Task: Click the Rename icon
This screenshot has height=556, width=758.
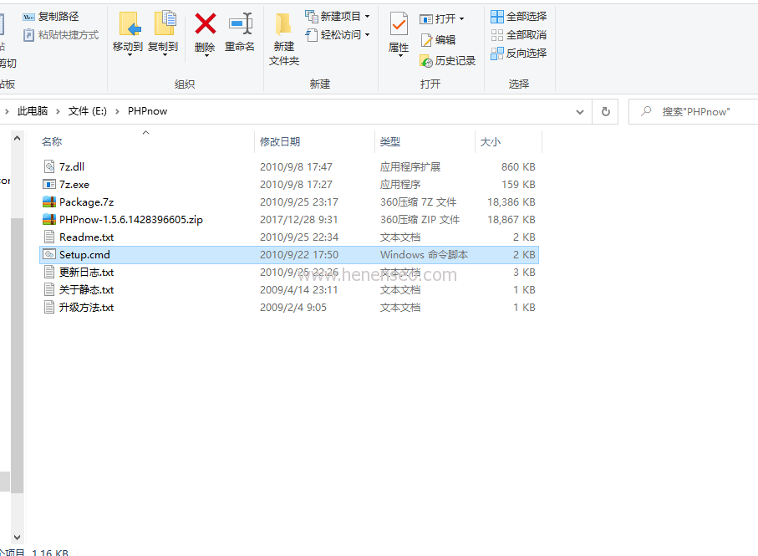Action: pos(241,23)
